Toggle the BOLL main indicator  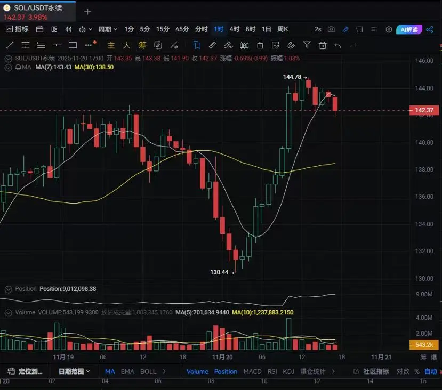coord(148,371)
